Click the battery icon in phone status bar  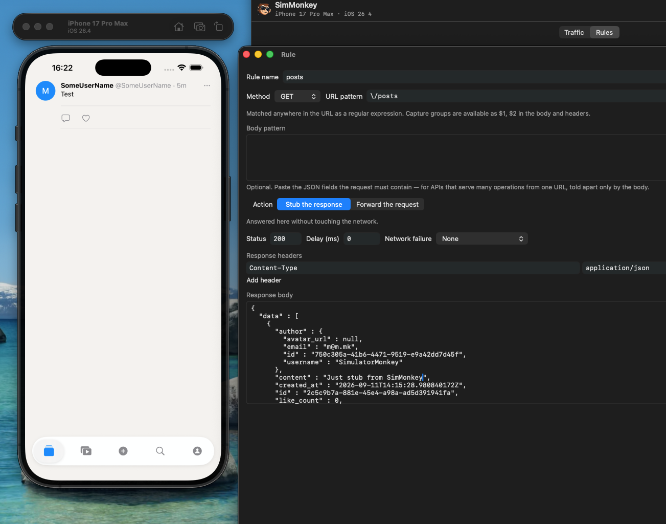[x=196, y=68]
